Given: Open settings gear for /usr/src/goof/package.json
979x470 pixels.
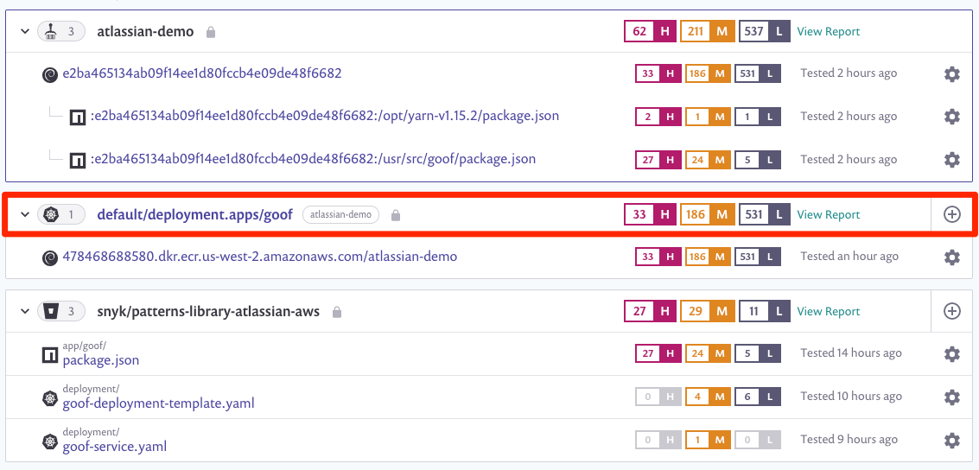Looking at the screenshot, I should (x=951, y=160).
